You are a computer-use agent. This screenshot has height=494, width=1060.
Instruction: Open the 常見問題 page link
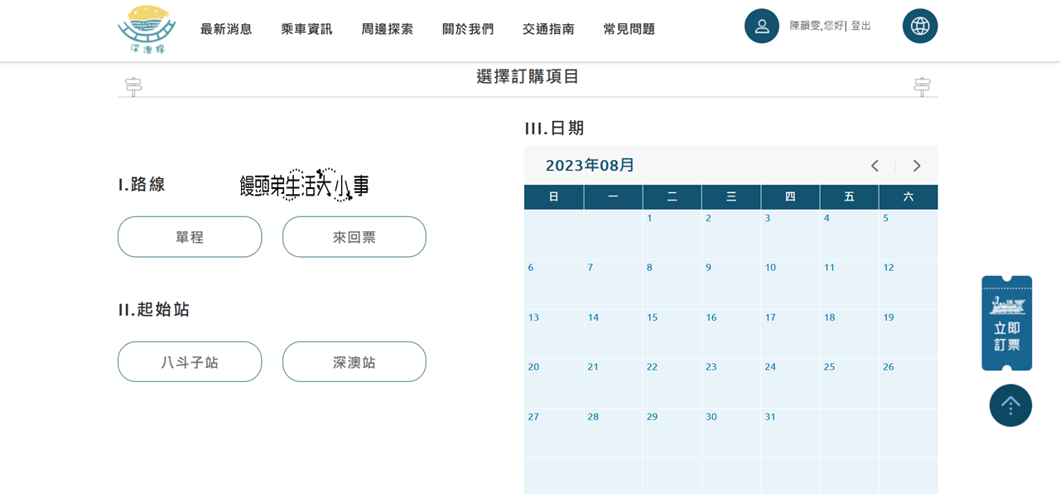point(629,29)
